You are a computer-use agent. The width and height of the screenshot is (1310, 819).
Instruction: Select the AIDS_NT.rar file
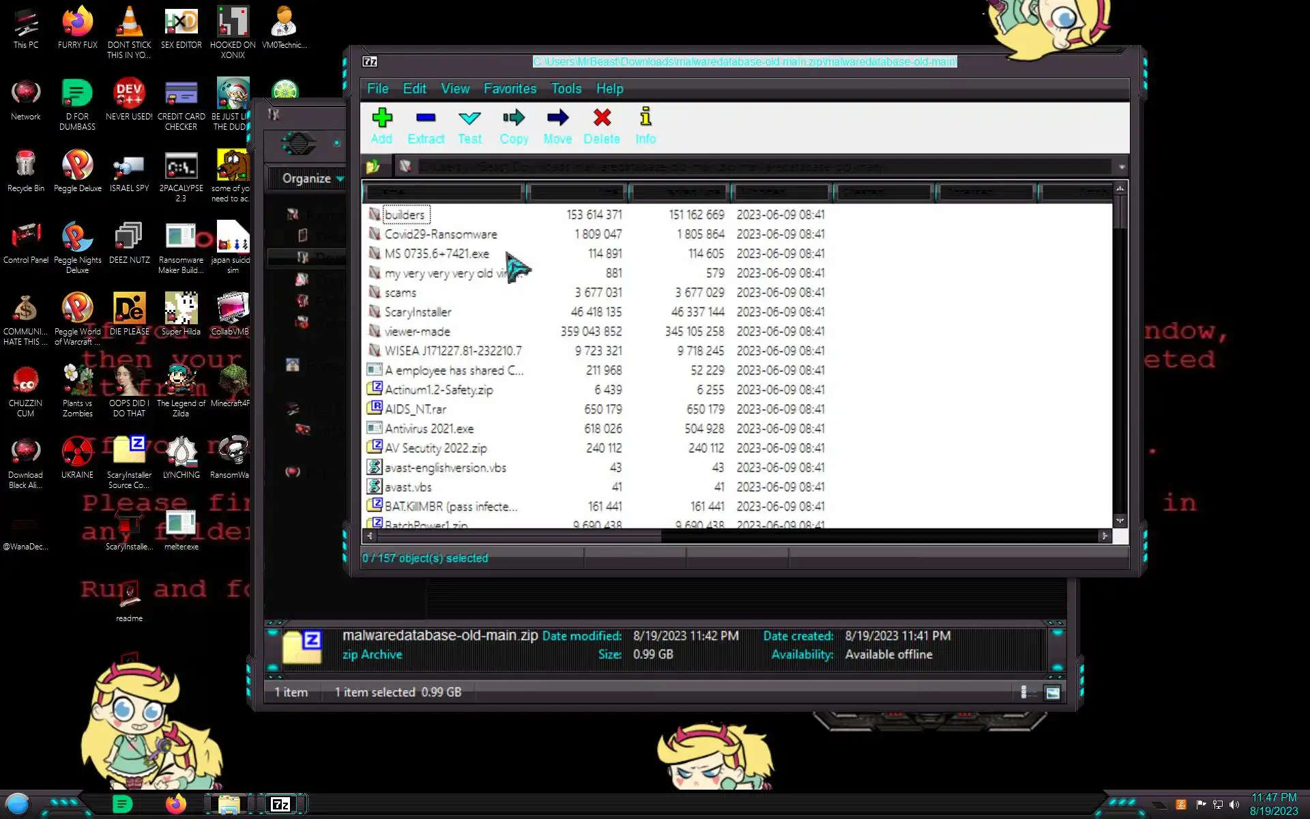pos(415,409)
